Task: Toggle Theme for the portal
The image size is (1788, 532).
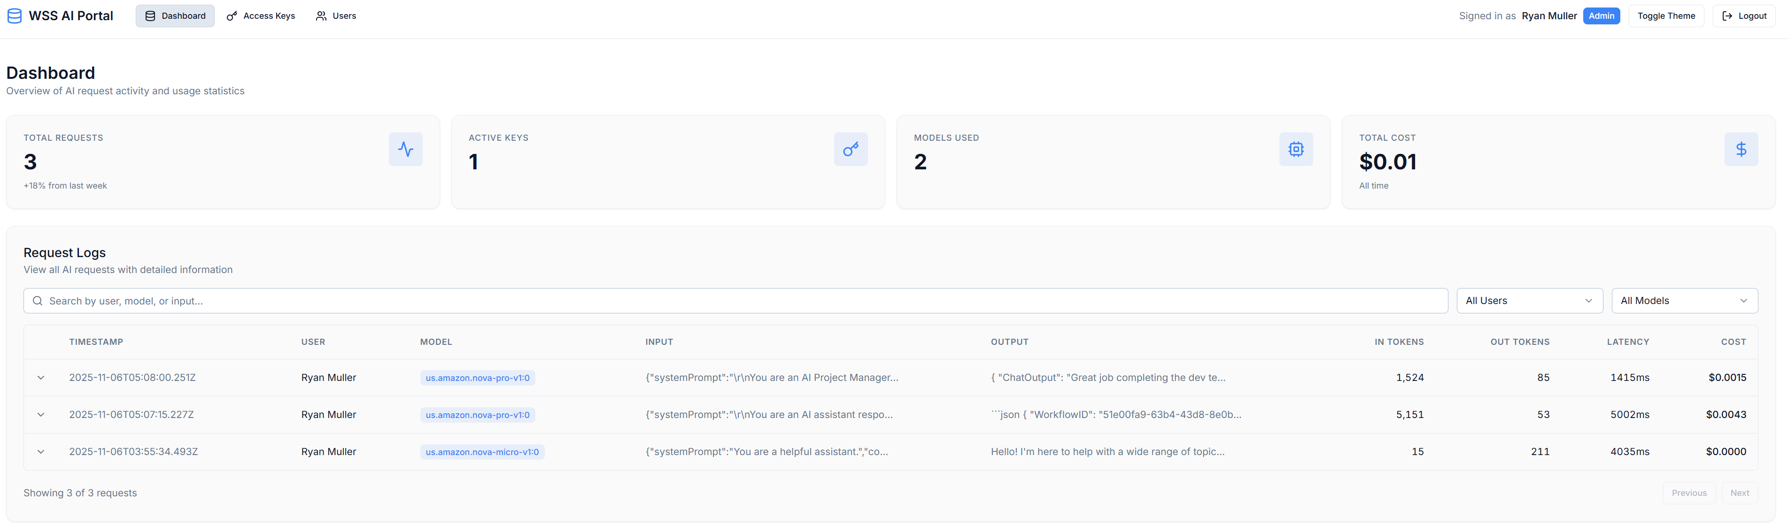Action: coord(1666,15)
